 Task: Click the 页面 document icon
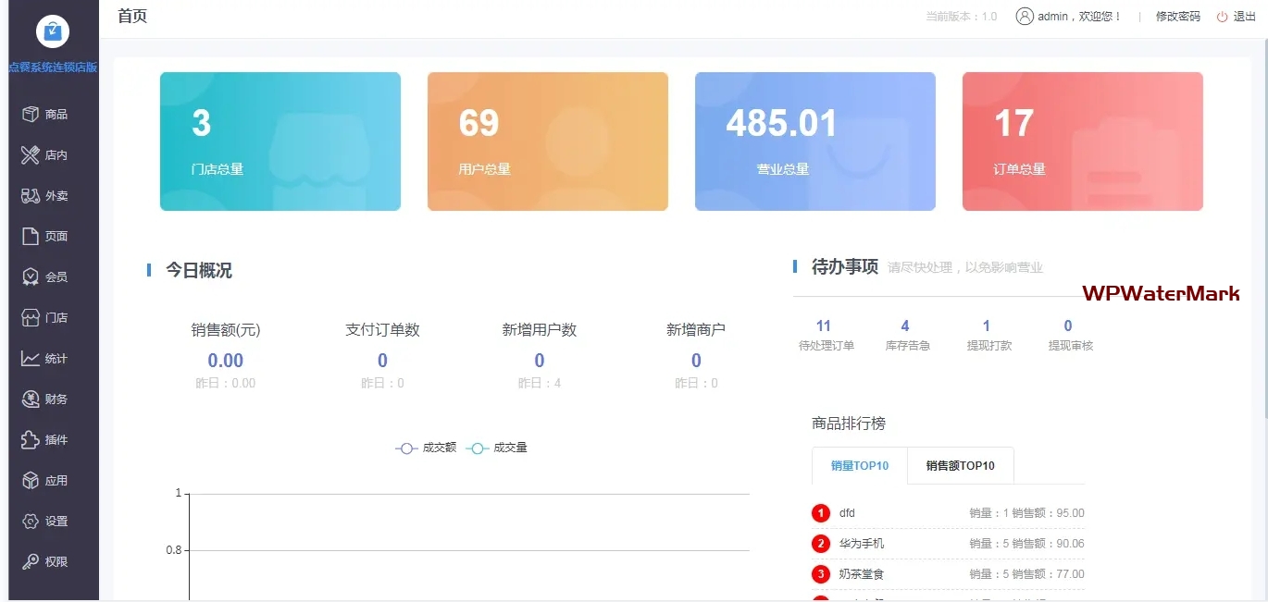click(x=31, y=237)
